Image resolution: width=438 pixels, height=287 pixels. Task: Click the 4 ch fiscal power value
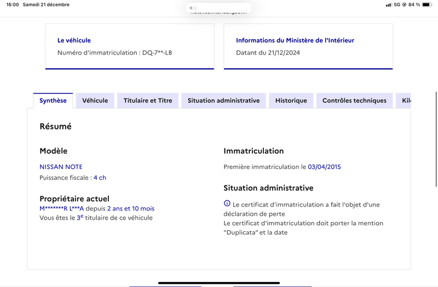coord(100,178)
